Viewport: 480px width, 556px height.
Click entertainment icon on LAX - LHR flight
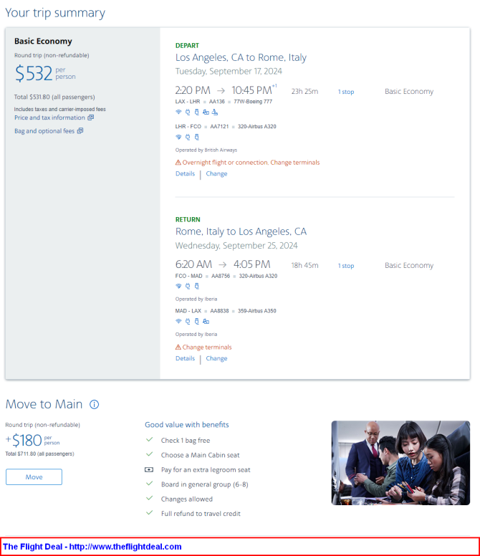click(x=206, y=112)
